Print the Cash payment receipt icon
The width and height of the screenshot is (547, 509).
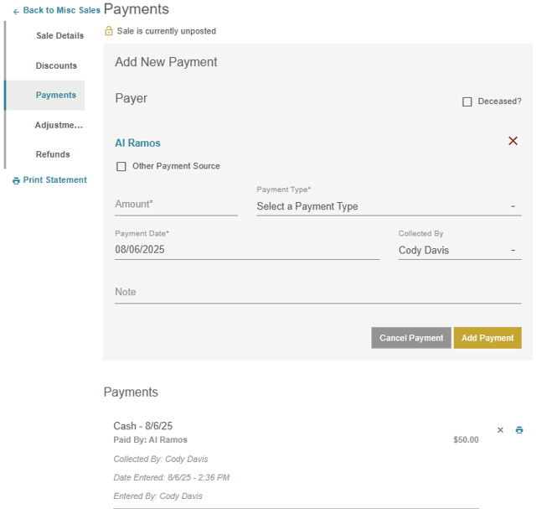coord(519,430)
